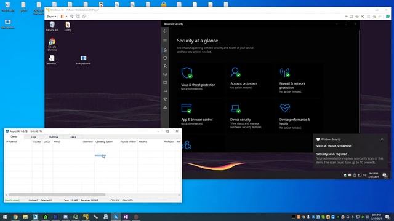Click VM taskbar clock

coord(374,175)
